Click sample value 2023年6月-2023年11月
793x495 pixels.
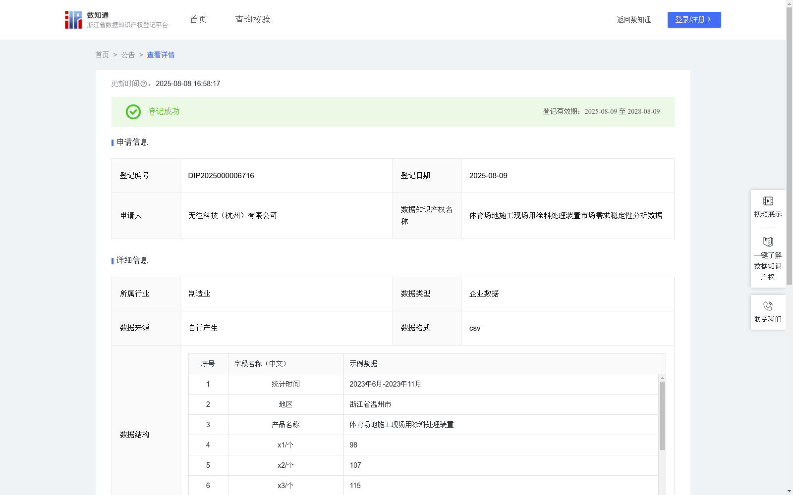tap(385, 384)
